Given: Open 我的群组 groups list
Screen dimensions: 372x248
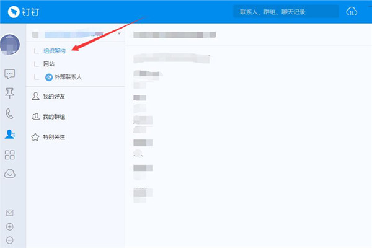Looking at the screenshot, I should click(53, 117).
